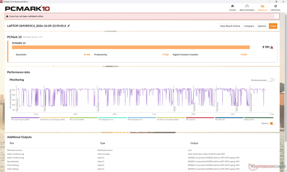The width and height of the screenshot is (287, 172).
Task: Open the Options button dropdown for result
Action: click(262, 26)
